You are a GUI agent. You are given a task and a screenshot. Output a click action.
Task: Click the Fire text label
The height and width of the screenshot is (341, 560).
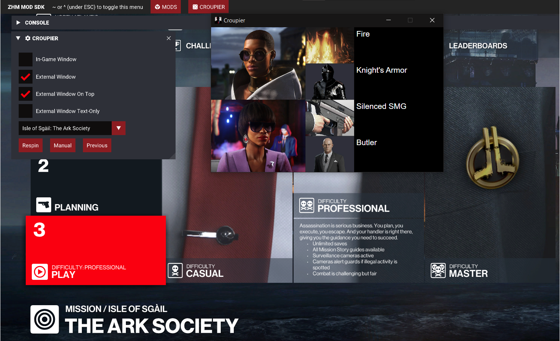[363, 34]
